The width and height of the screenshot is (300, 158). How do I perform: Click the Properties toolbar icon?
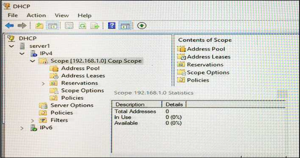click(69, 26)
